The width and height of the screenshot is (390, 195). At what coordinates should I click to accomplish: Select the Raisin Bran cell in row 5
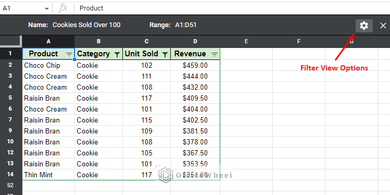coord(48,98)
